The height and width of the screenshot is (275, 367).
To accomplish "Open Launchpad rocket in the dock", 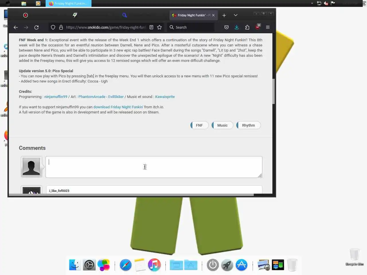I will pos(227,265).
